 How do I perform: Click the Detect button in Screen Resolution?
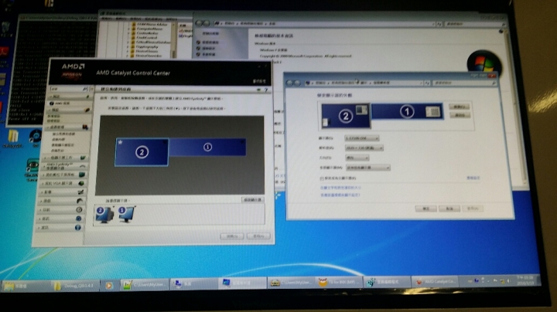pyautogui.click(x=460, y=107)
